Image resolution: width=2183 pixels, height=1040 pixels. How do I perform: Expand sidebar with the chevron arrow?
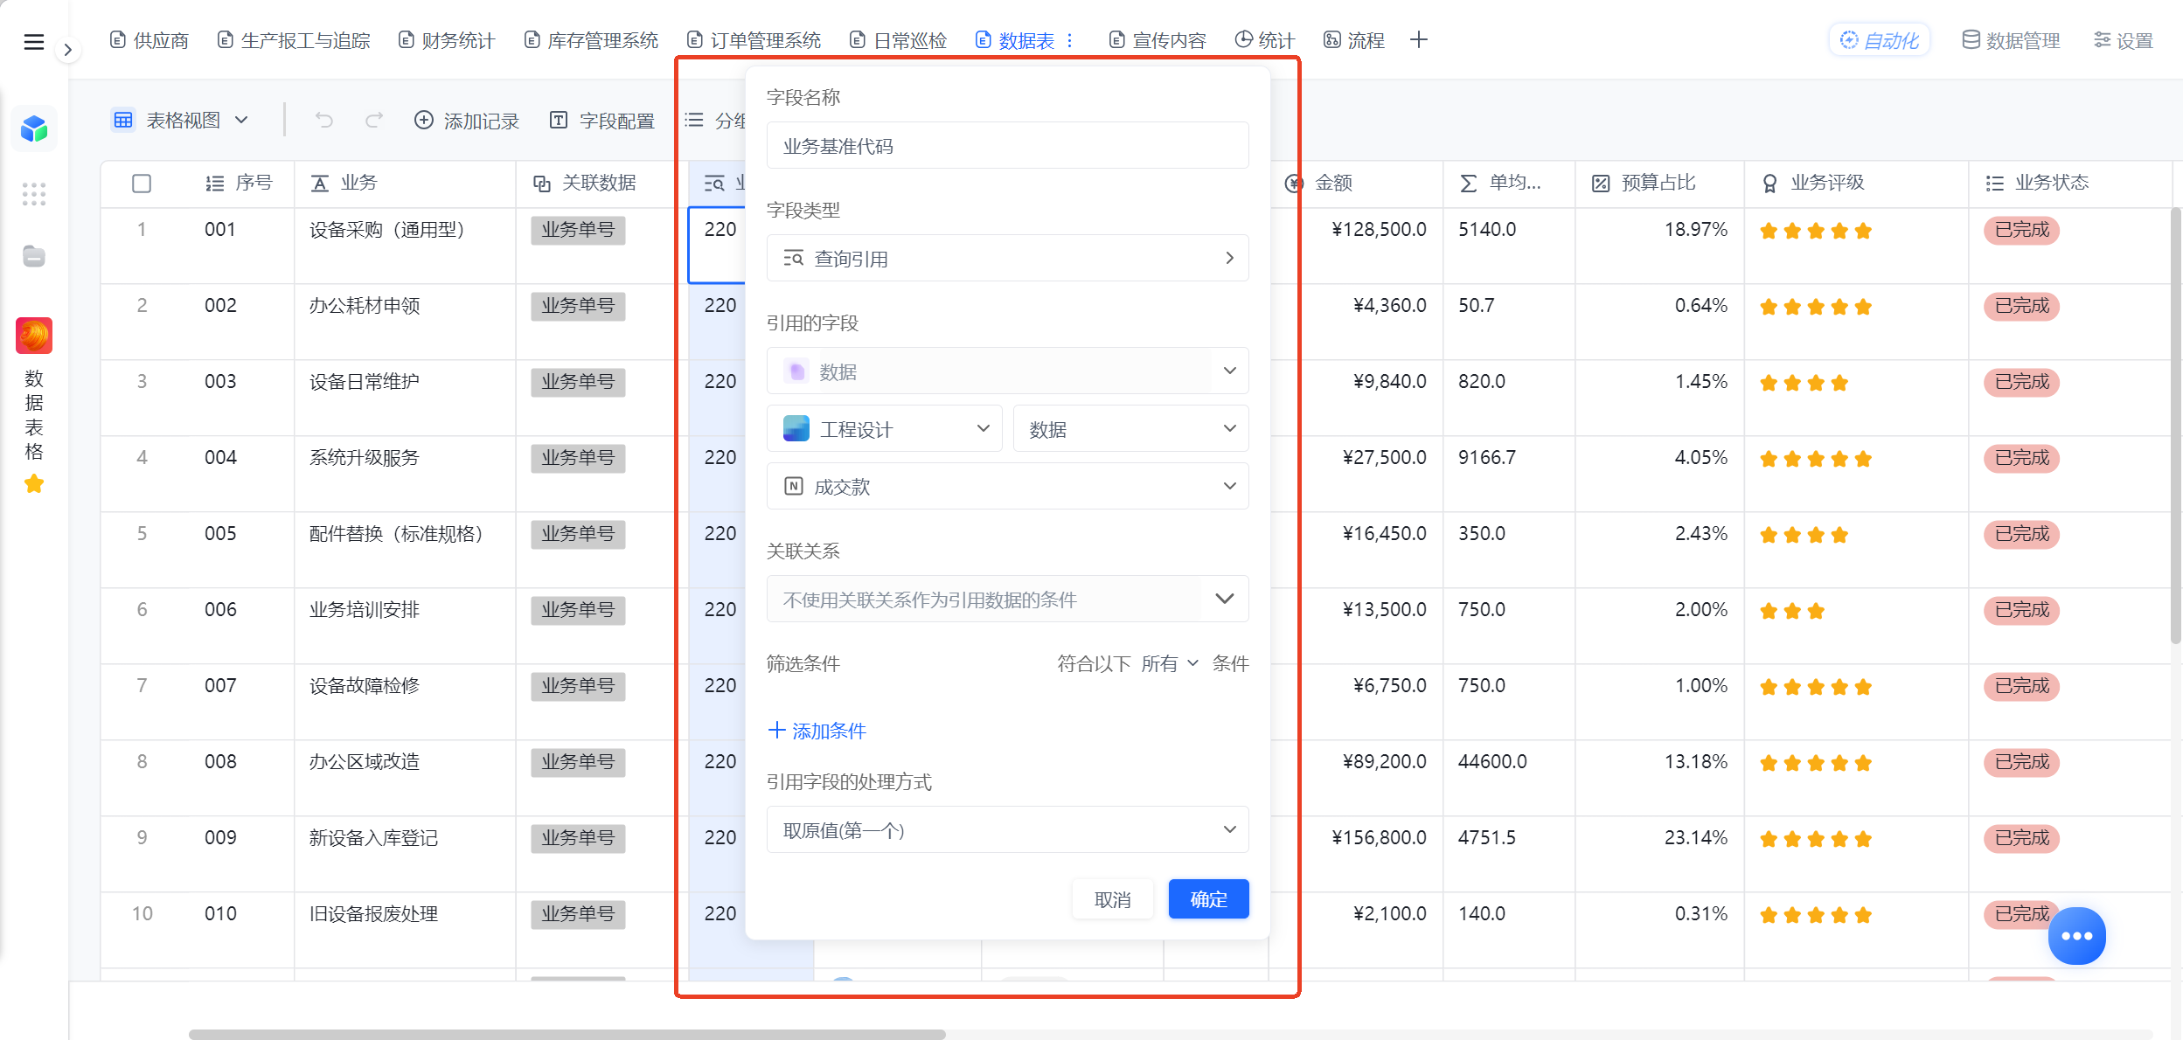pos(67,50)
